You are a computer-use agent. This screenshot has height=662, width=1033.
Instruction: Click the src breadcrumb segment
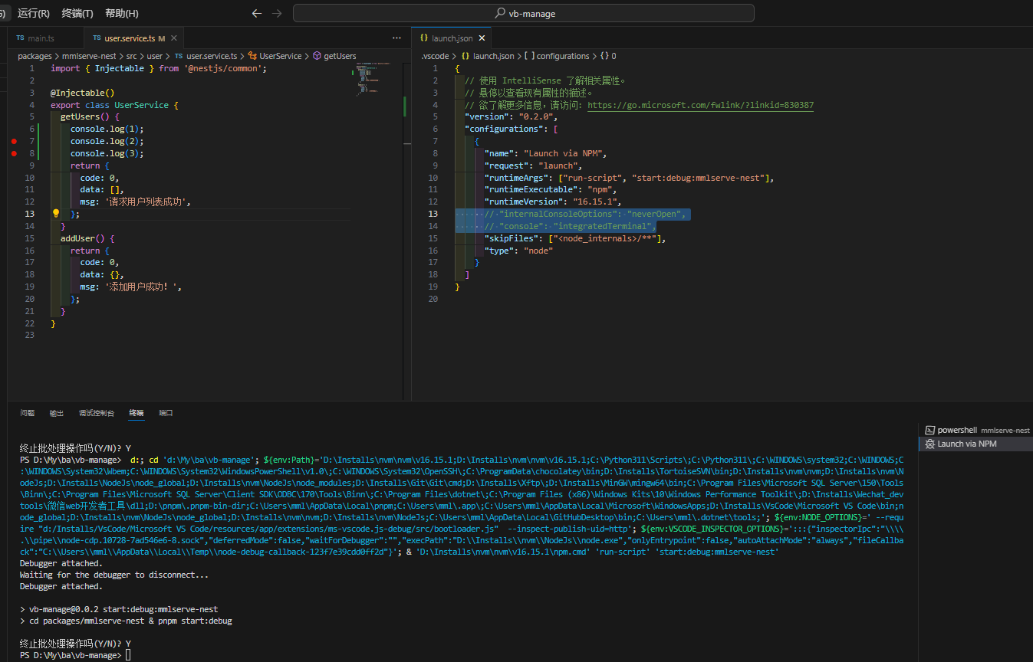coord(131,56)
